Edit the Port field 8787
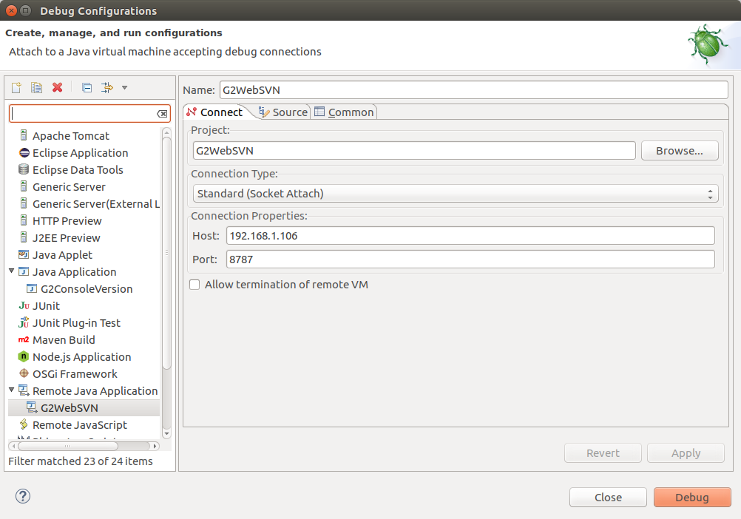Screen dimensions: 741x519 tap(470, 259)
